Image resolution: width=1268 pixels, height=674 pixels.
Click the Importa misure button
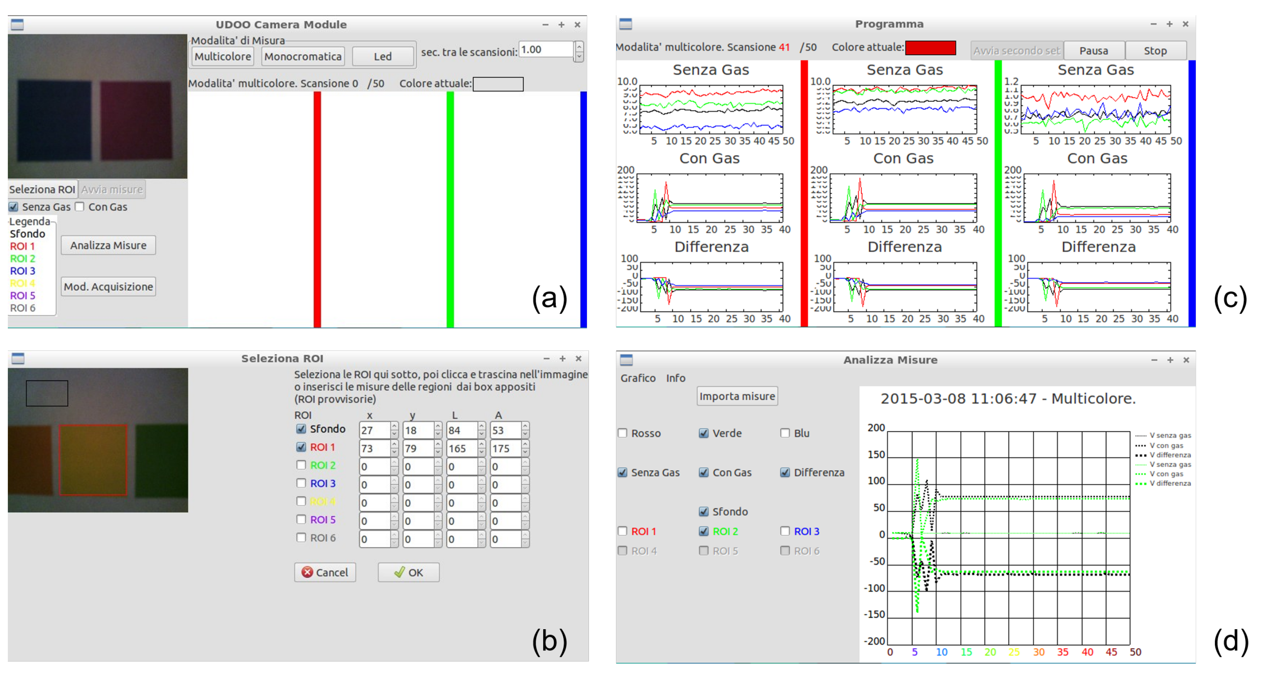click(736, 396)
